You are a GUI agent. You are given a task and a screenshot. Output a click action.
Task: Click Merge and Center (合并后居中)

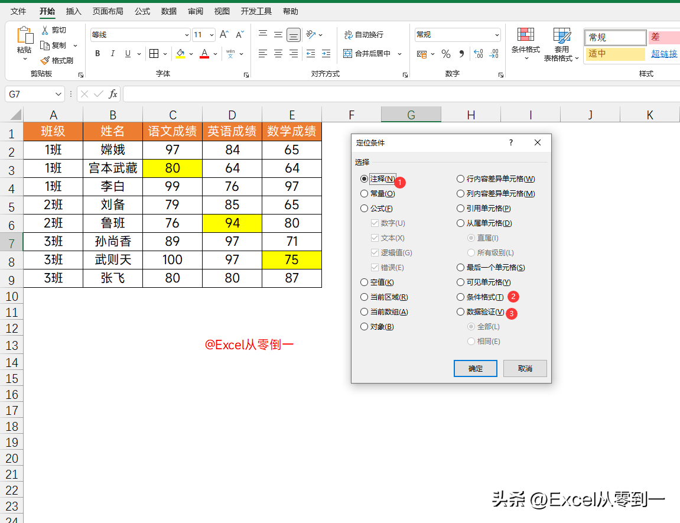click(367, 53)
